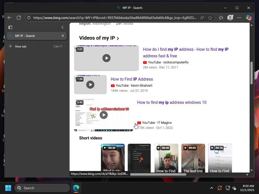Play the 3:03 video thumbnail
The height and width of the screenshot is (194, 259).
tap(106, 58)
